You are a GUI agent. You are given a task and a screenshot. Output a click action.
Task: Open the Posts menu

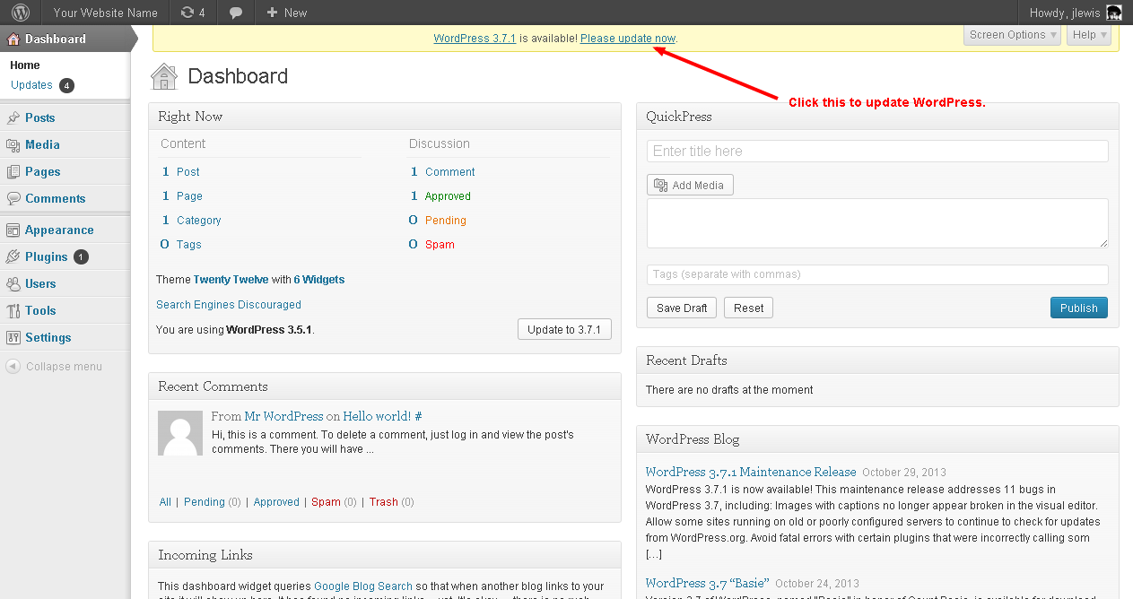39,117
